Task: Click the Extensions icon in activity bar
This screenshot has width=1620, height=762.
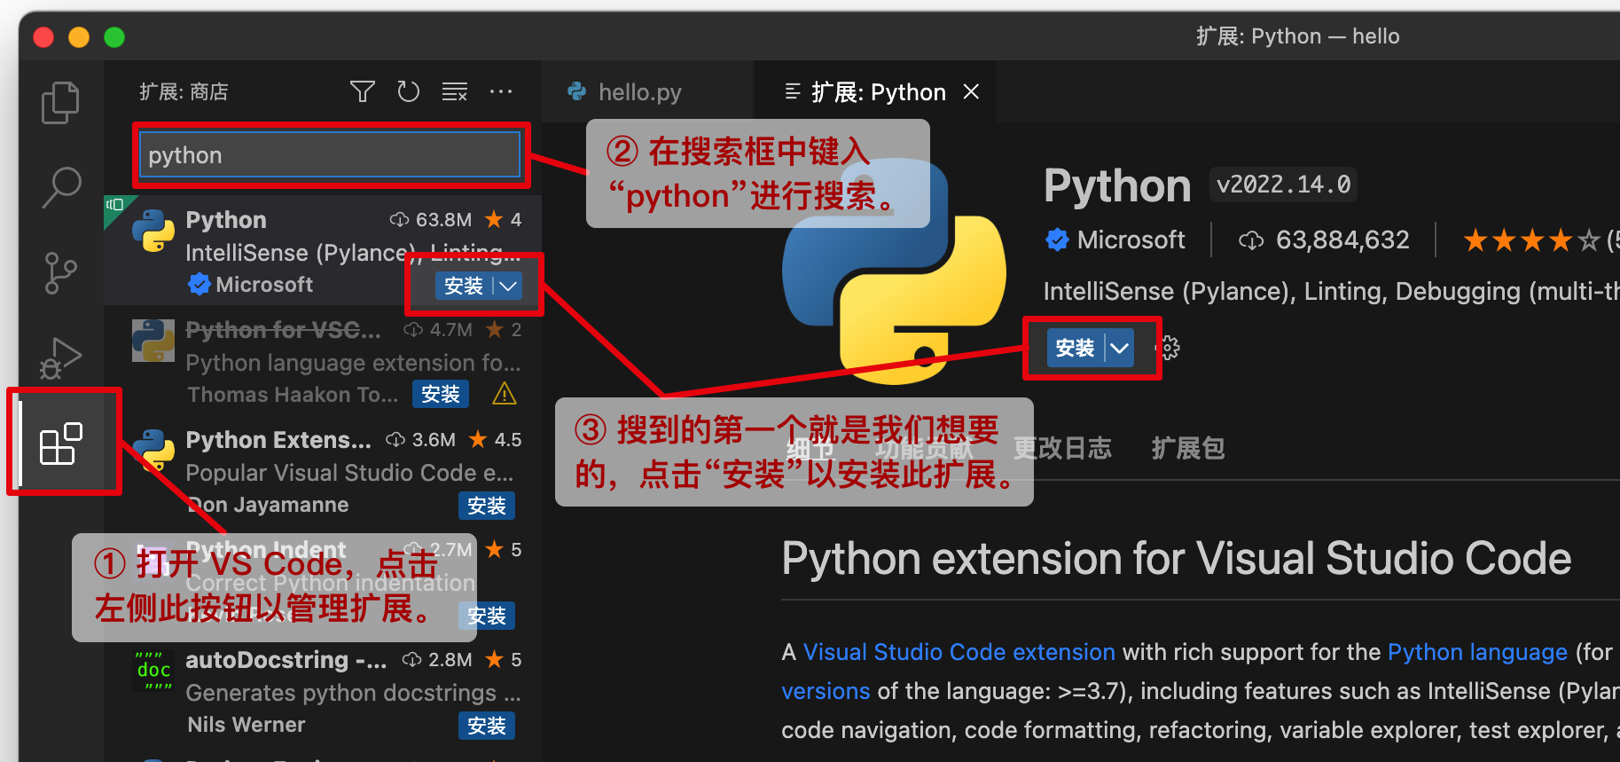Action: pyautogui.click(x=61, y=444)
